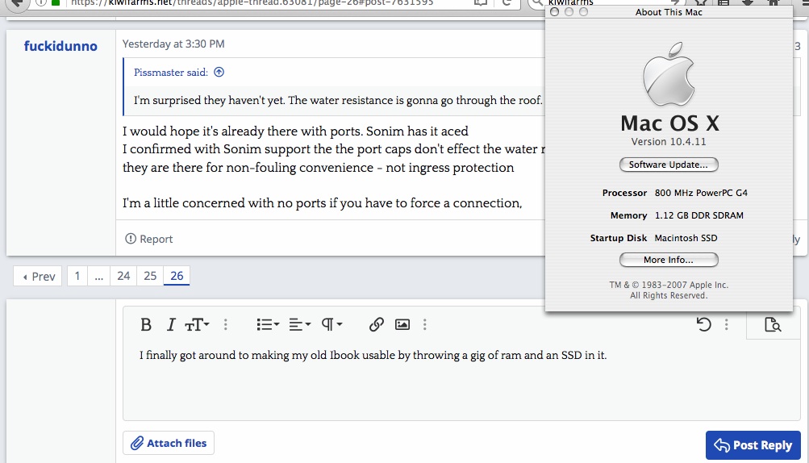Insert a link using the chain icon
Screen dimensions: 809x463
pos(377,325)
